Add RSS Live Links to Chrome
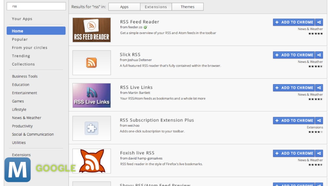Viewport: 330px width, 186px height. pyautogui.click(x=294, y=88)
